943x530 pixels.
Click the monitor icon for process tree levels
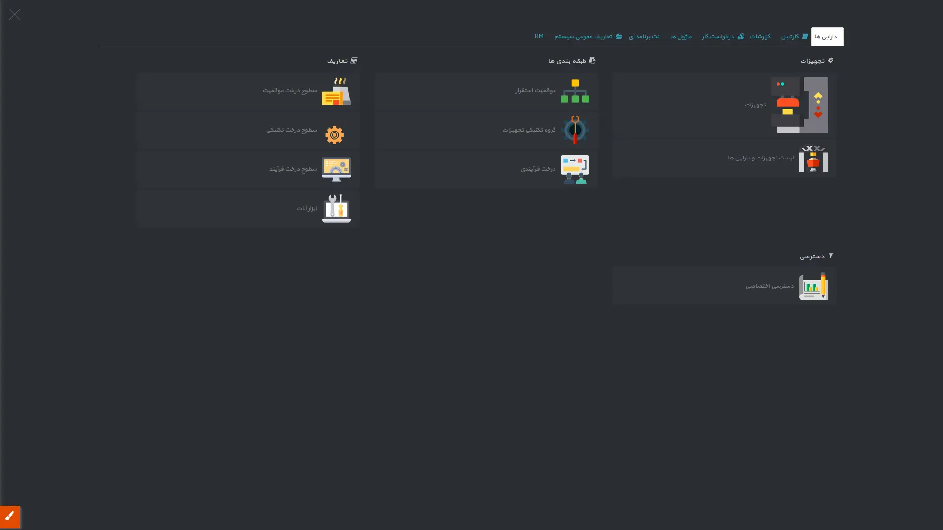pyautogui.click(x=336, y=169)
